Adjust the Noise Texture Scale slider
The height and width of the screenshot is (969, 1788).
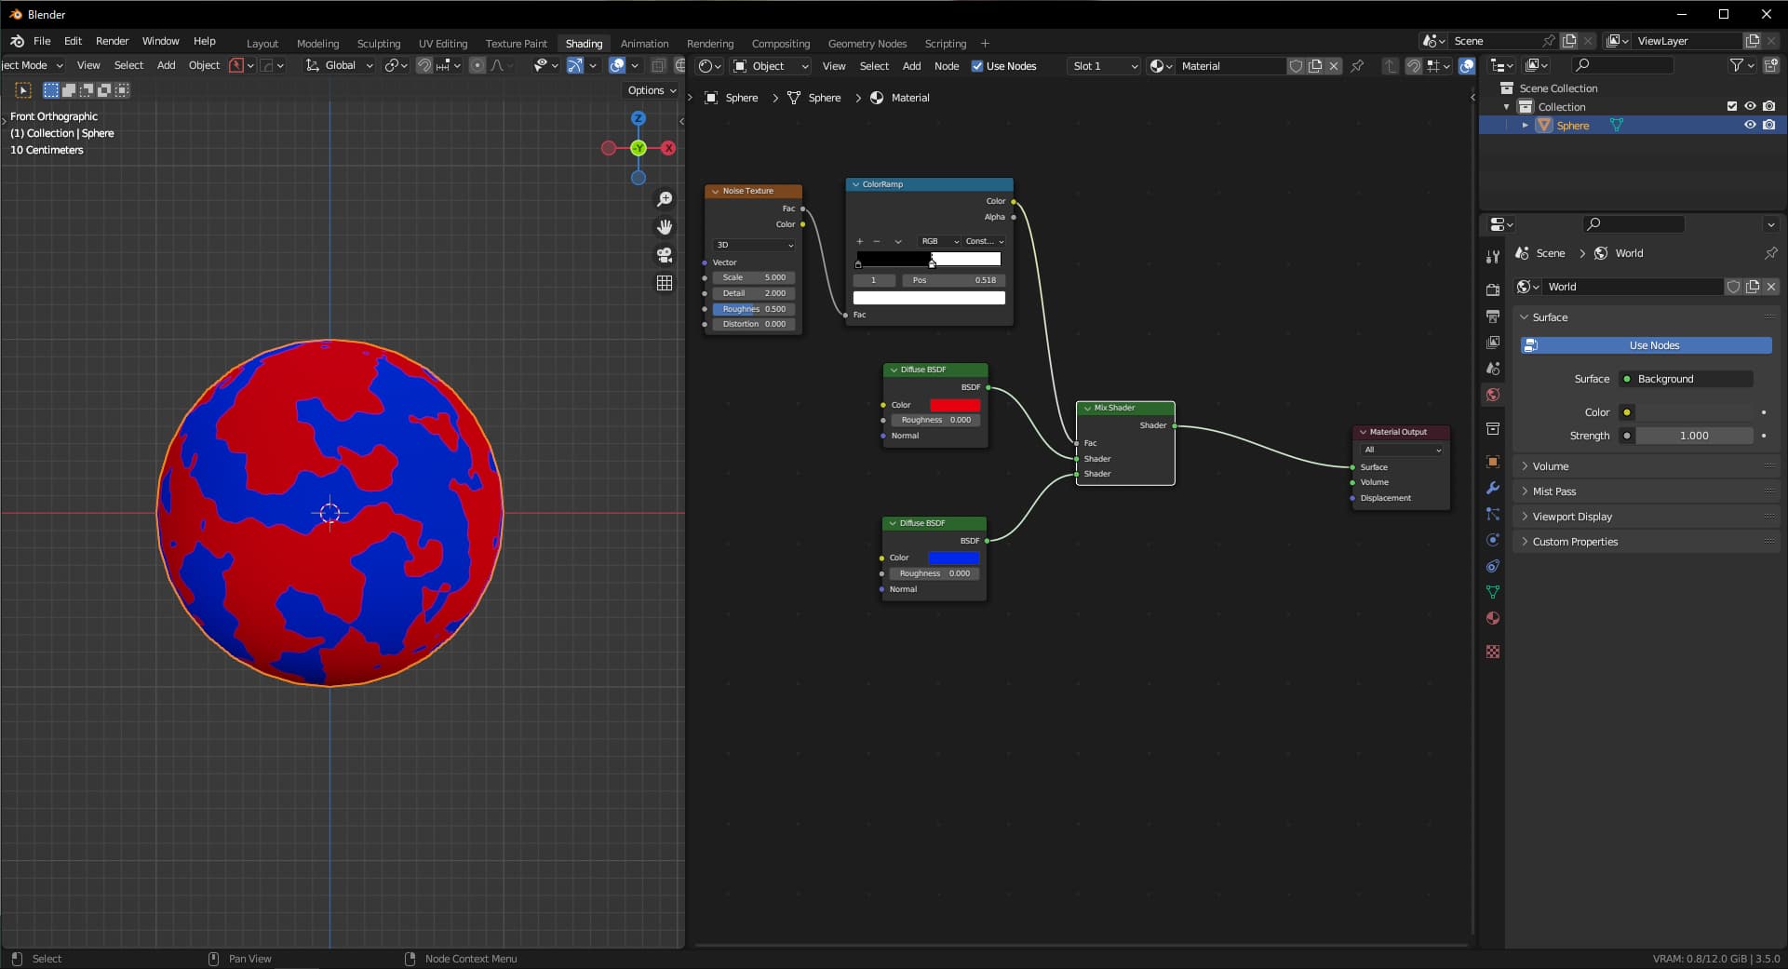(754, 277)
